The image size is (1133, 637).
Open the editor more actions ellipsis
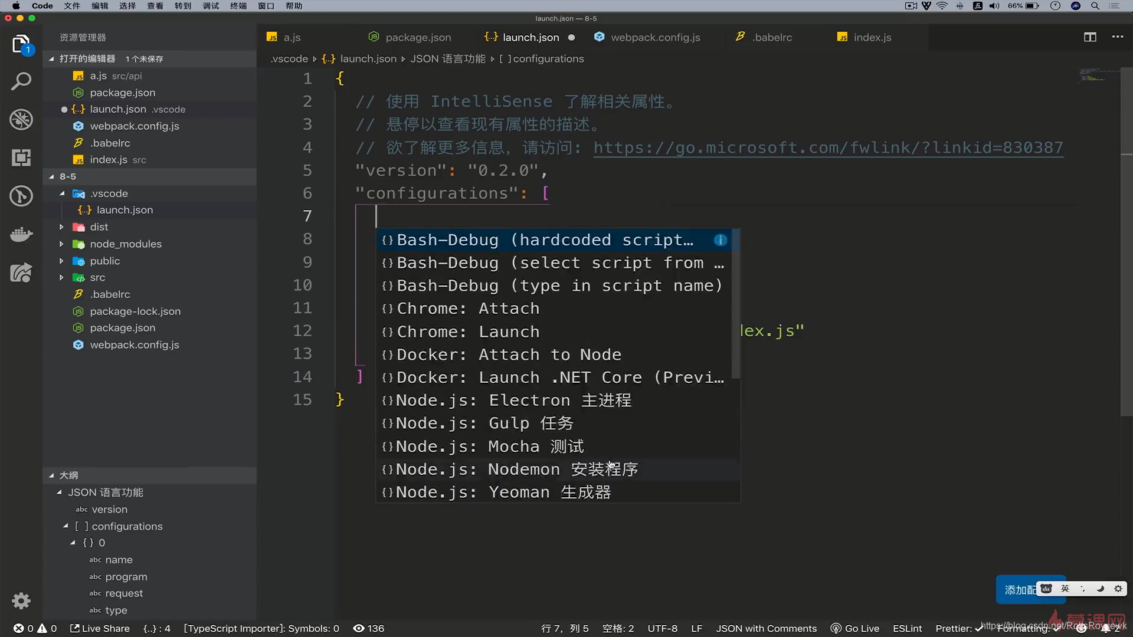(1118, 37)
